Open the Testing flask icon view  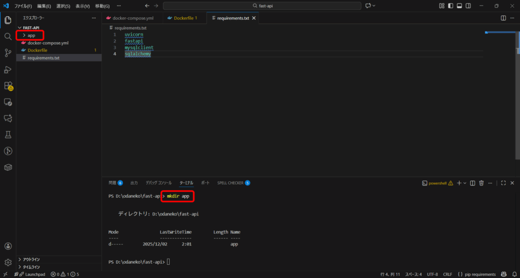pos(8,135)
